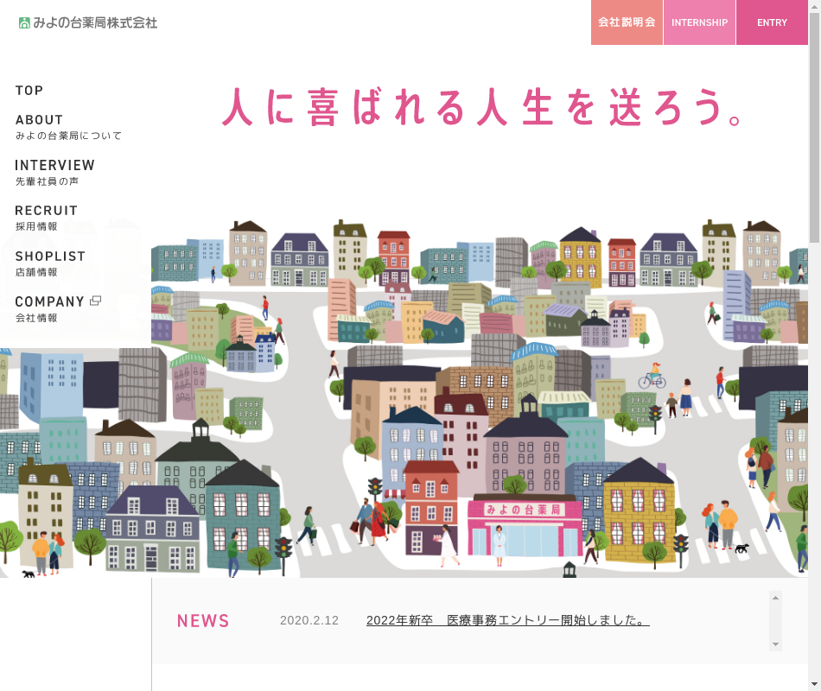The image size is (821, 691).
Task: Go to TOP in side menu
Action: [x=29, y=91]
